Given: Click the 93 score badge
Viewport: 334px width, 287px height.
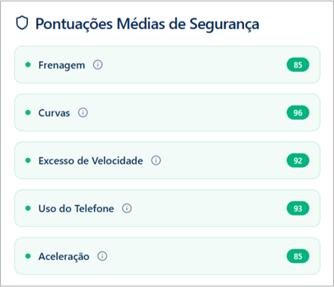Looking at the screenshot, I should pos(298,208).
